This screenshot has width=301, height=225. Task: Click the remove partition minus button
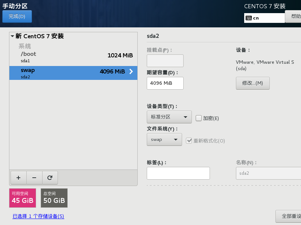[34, 177]
